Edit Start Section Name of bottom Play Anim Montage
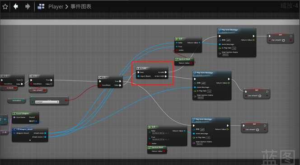This screenshot has width=300, height=165. 199,144
